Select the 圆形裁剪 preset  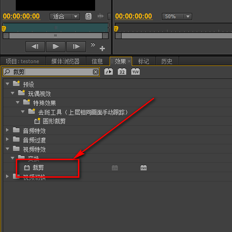[x=117, y=121]
